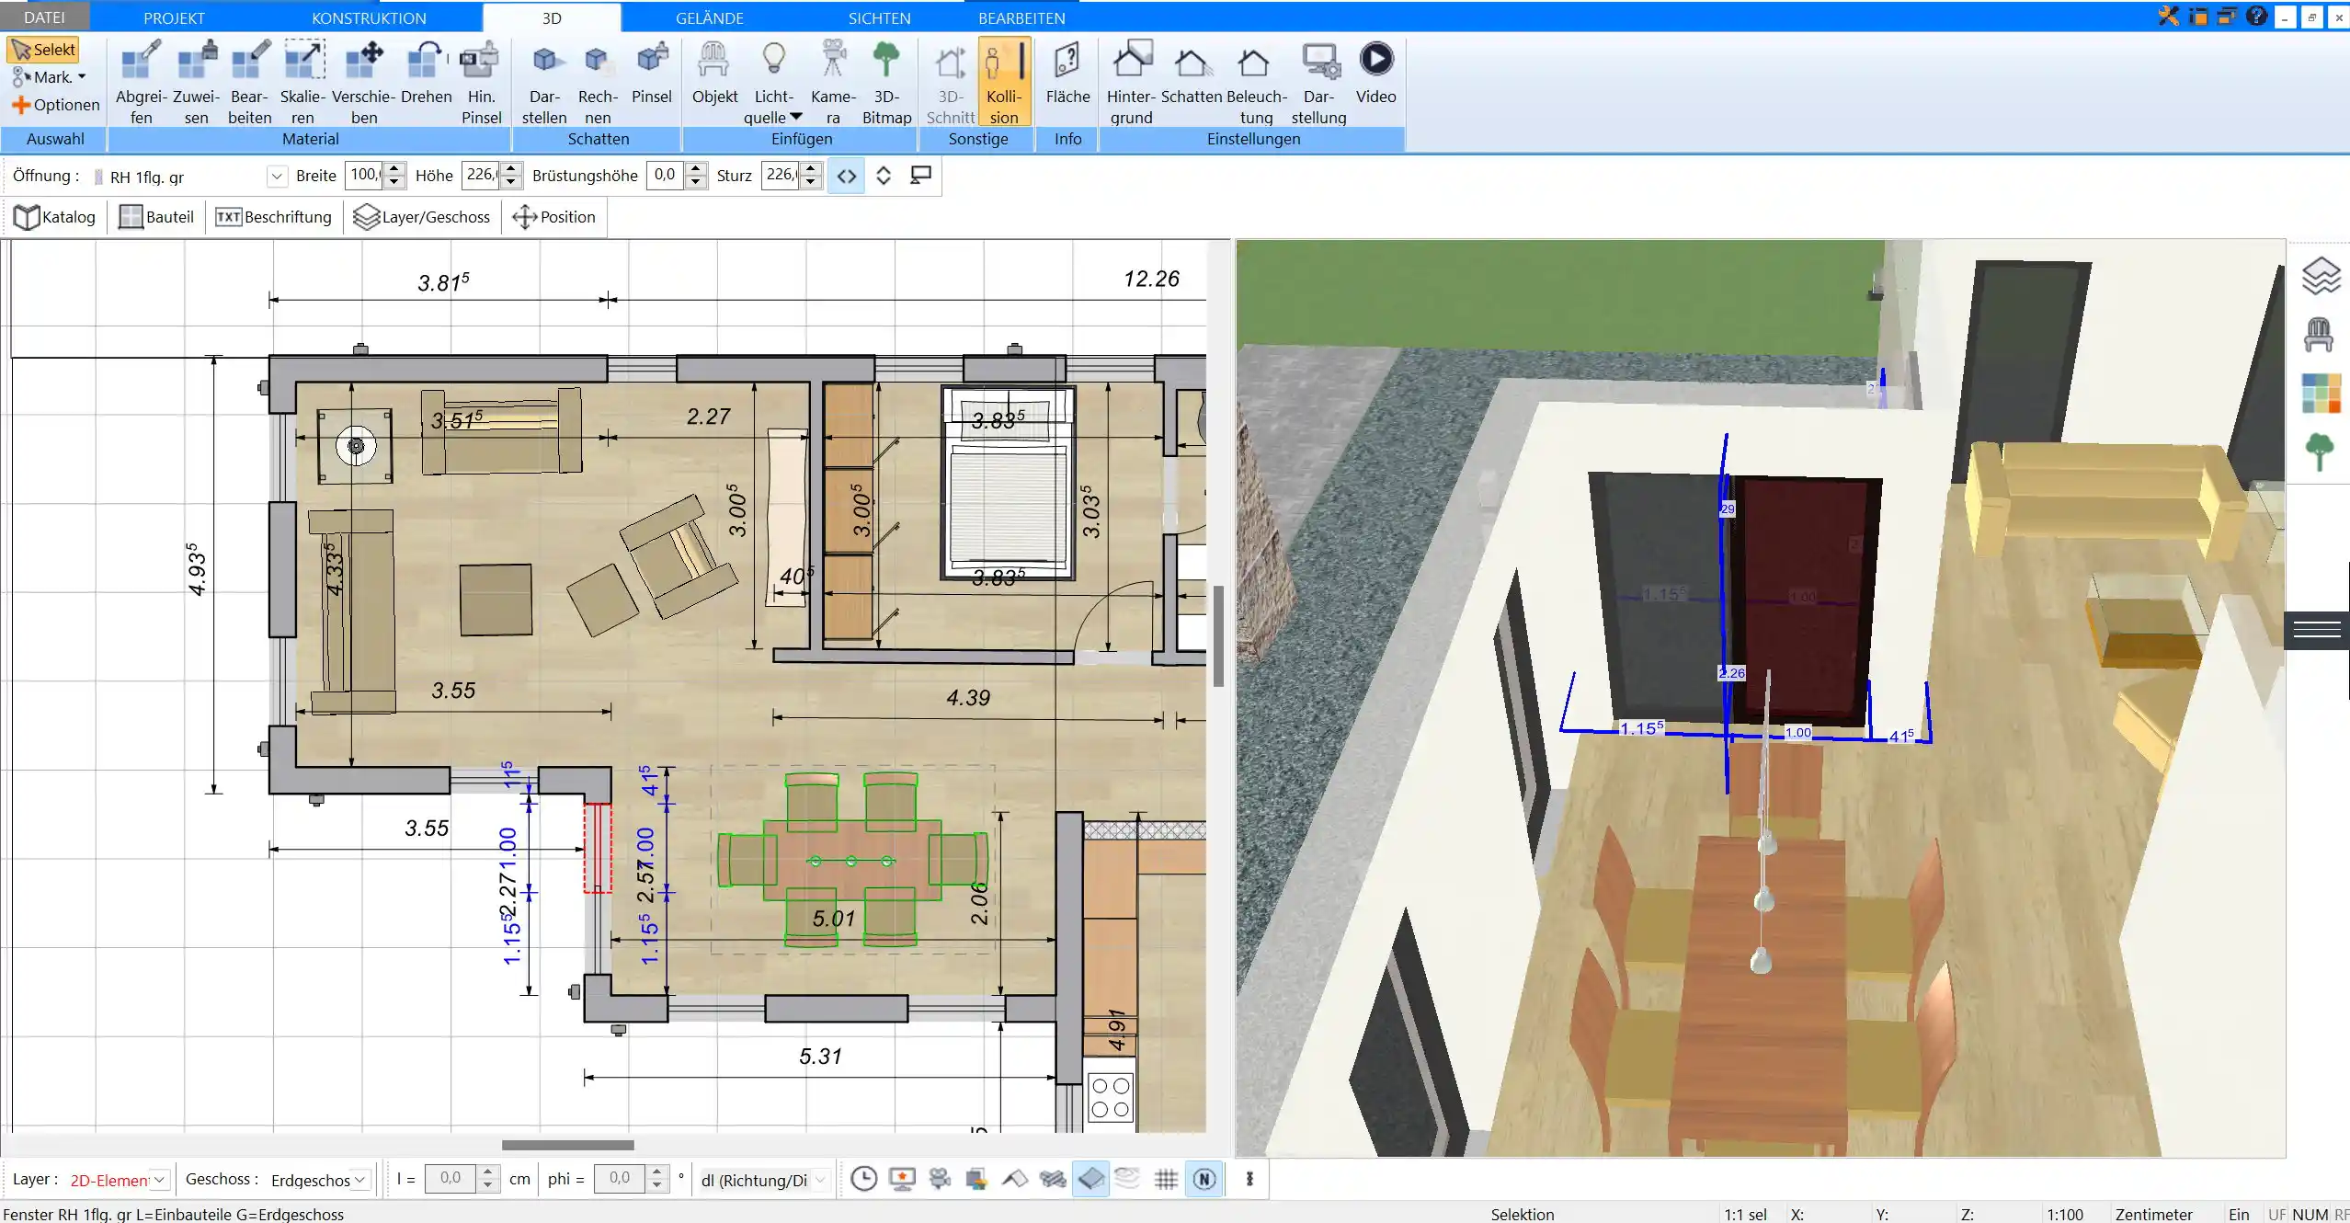Click the Darstellen shadow tool

(544, 82)
